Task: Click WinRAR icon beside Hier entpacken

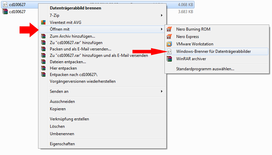Action: [x=43, y=68]
